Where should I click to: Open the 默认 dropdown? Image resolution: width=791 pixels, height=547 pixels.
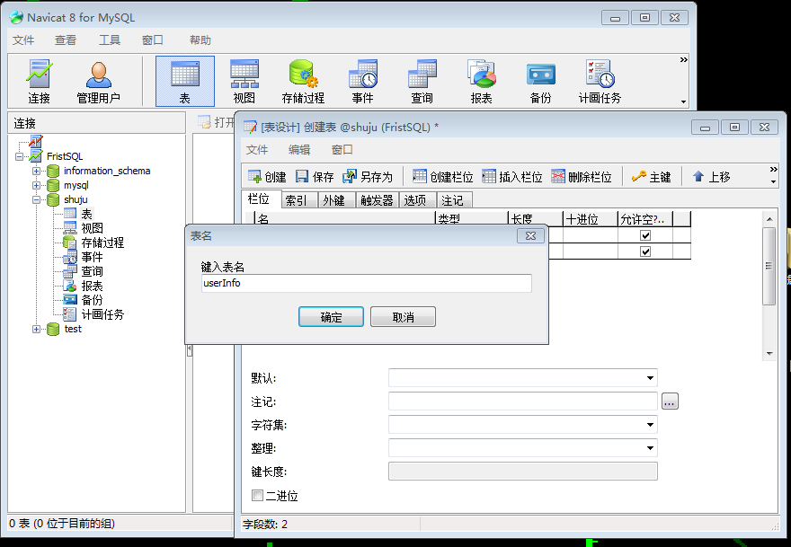649,377
